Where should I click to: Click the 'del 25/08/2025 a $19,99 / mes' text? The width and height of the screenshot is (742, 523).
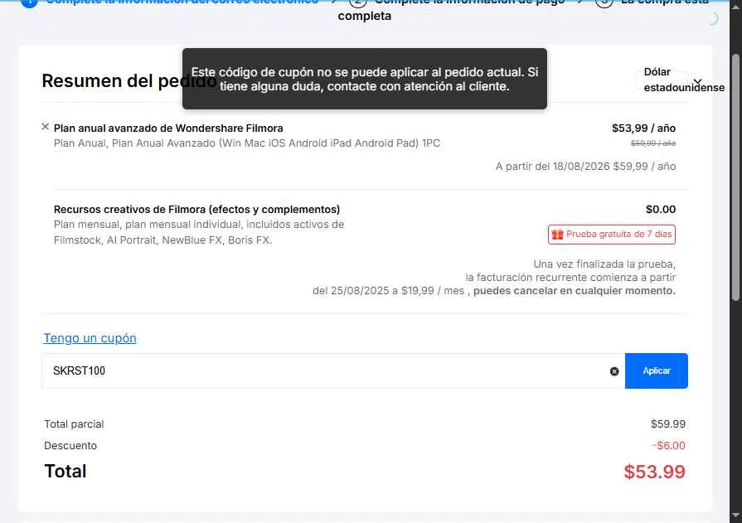pyautogui.click(x=389, y=291)
